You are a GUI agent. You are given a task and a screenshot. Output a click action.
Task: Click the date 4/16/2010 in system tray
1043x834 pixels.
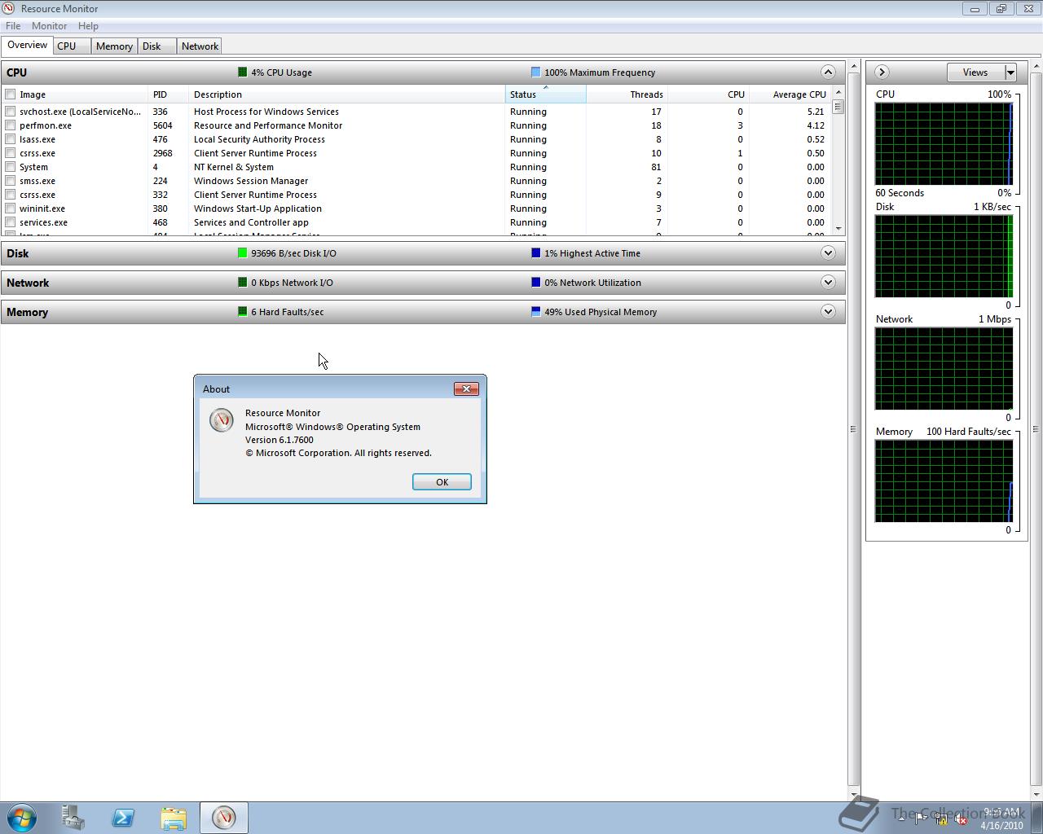tap(1001, 825)
